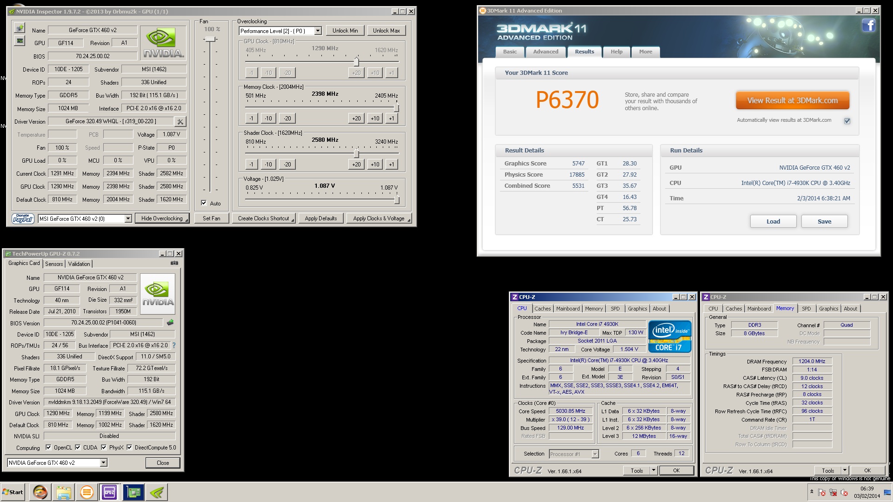The image size is (893, 502).
Task: Click the Shader Clock +20 button
Action: point(356,164)
